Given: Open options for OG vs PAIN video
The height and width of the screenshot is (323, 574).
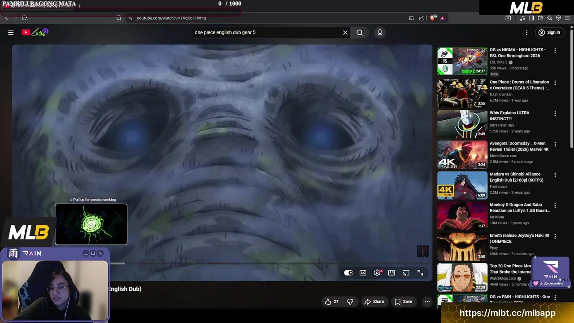Looking at the screenshot, I should click(x=555, y=298).
